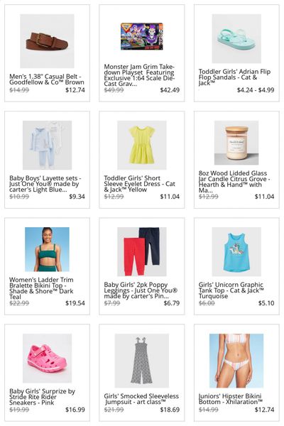Viewport: 284px width, 426px height.
Task: Open the pink Stride Rite sneakers image
Action: coord(47,358)
